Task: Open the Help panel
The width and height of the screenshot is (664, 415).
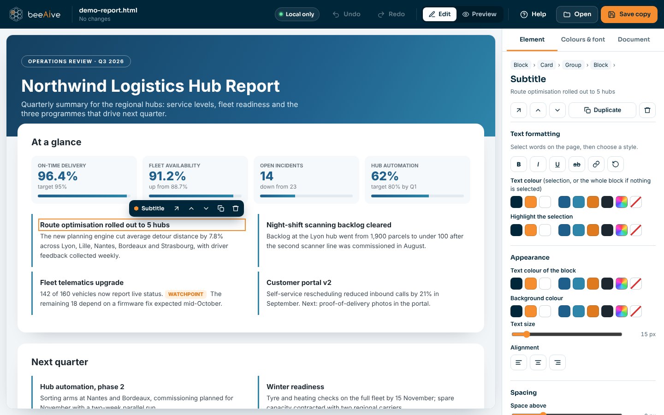Action: [x=533, y=14]
